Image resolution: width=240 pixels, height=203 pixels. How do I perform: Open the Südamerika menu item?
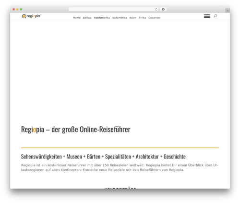pyautogui.click(x=120, y=18)
